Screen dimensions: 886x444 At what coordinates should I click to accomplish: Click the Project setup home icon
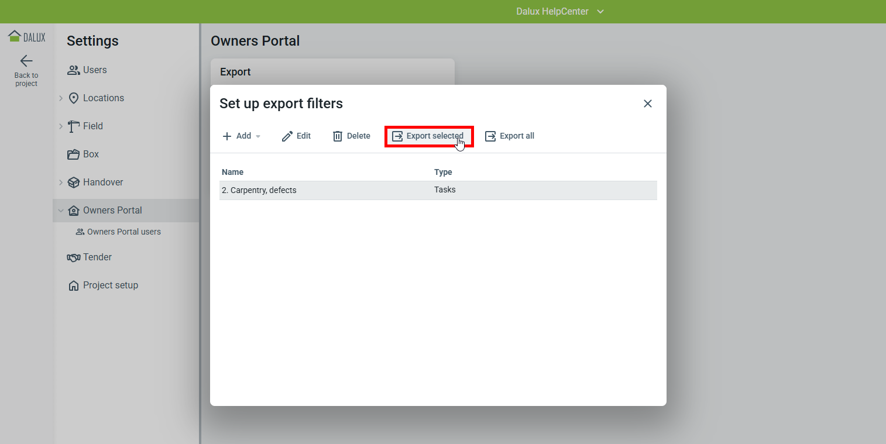click(74, 285)
